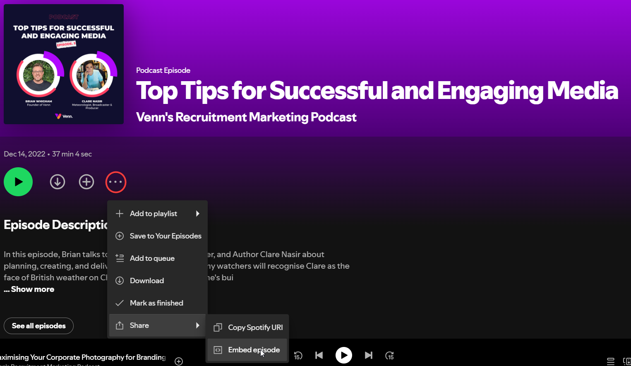Click Download in the context menu

pyautogui.click(x=157, y=281)
